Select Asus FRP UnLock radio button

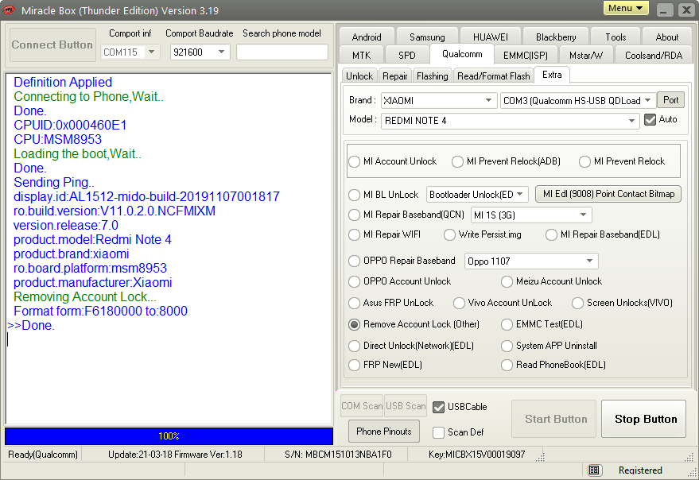[x=355, y=303]
